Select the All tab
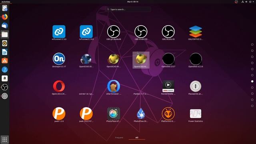Screen dimensions: 256x144 coord(137,138)
